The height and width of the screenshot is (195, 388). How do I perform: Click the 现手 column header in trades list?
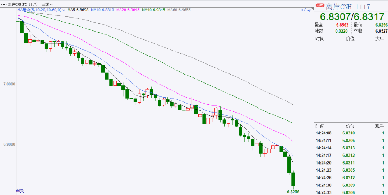click(379, 126)
